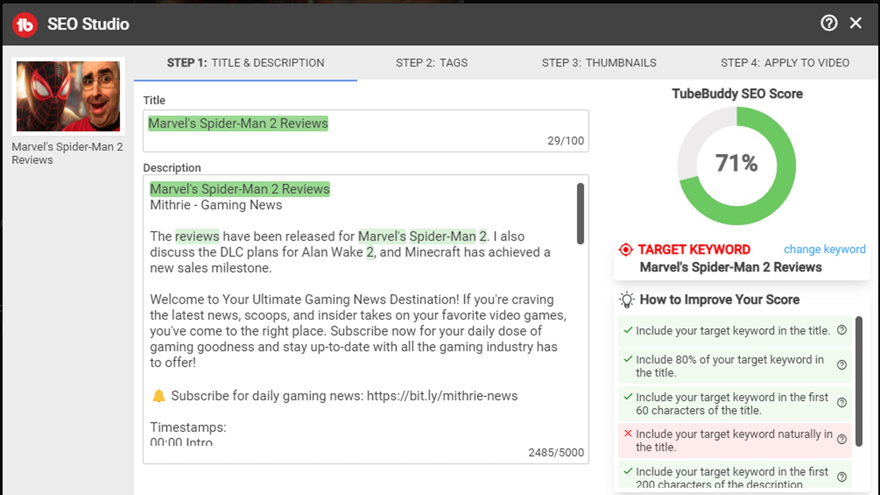The width and height of the screenshot is (880, 495).
Task: Click the red X on 'naturally in the title'
Action: click(x=628, y=434)
